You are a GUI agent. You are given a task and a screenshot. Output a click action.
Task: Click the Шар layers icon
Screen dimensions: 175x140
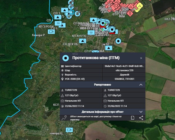62,71
